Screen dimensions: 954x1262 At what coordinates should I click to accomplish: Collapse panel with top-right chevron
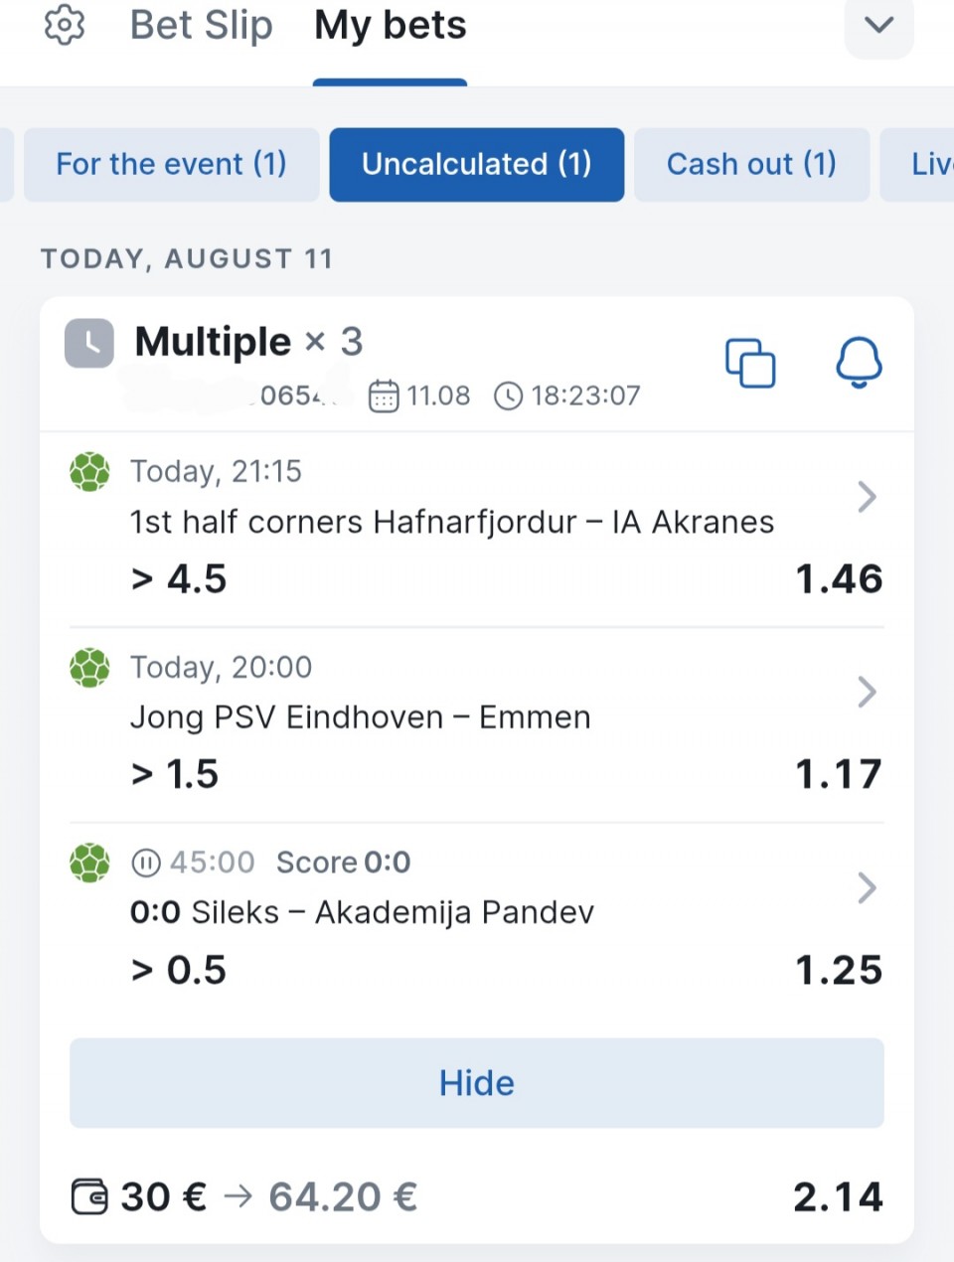[x=879, y=25]
